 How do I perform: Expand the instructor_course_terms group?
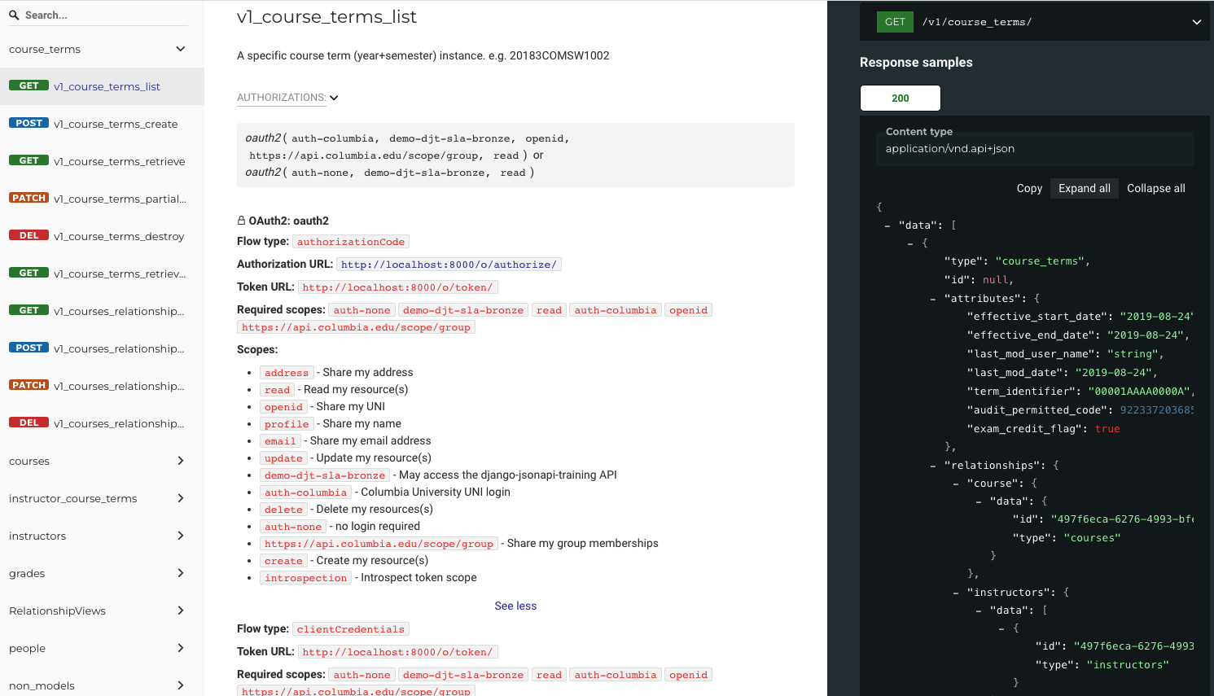pos(180,498)
